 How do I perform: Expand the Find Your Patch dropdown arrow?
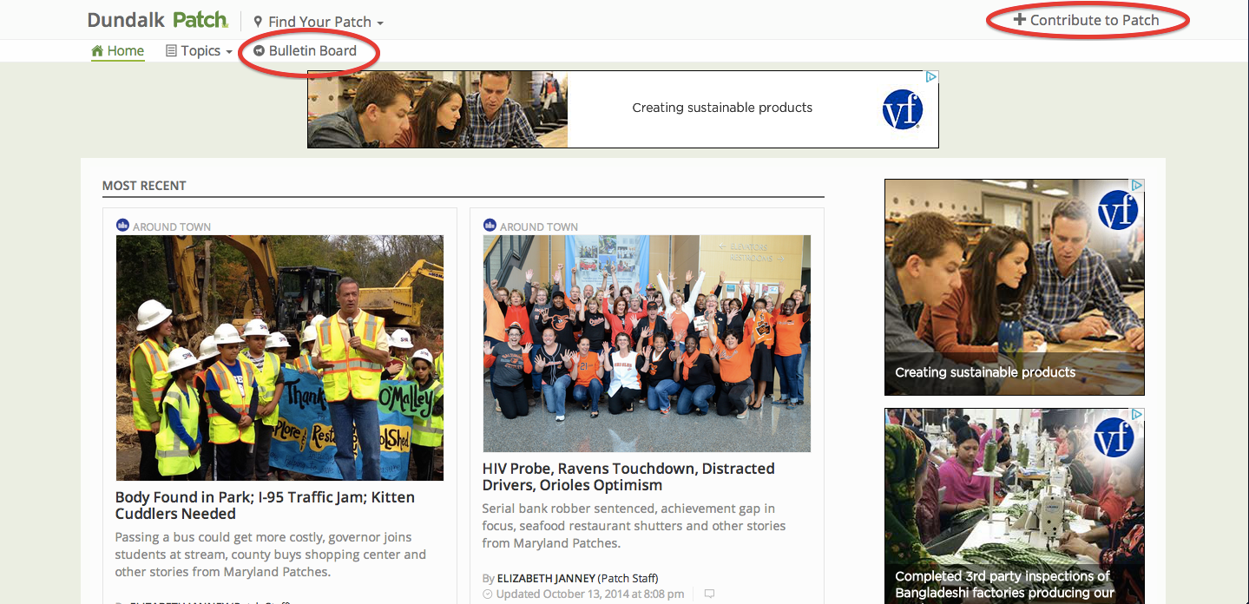pyautogui.click(x=380, y=23)
